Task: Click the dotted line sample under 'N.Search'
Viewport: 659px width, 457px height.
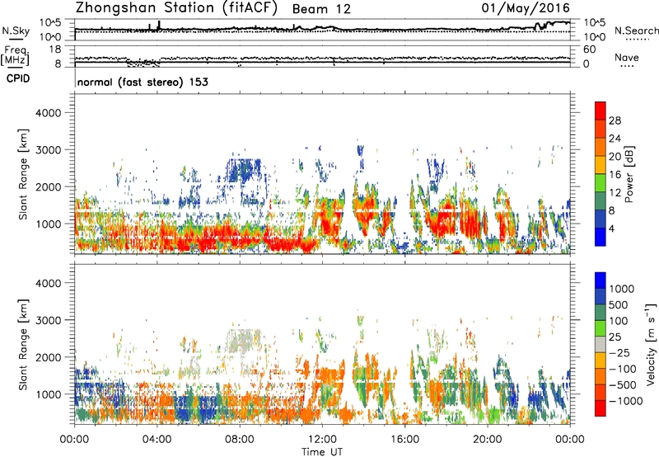Action: (638, 39)
